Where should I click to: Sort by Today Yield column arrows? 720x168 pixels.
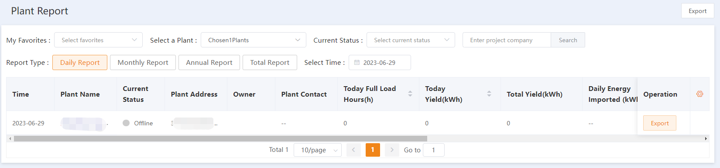[489, 94]
